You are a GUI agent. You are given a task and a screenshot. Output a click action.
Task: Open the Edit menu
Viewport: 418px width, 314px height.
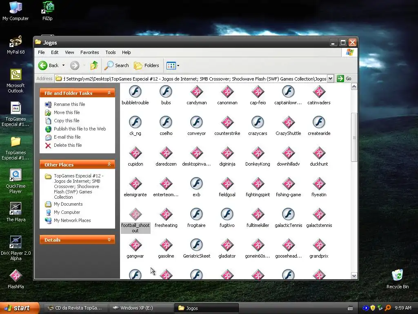55,52
